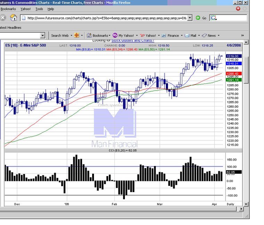The height and width of the screenshot is (225, 264).
Task: Open the Mail dropdown arrow
Action: click(x=199, y=36)
